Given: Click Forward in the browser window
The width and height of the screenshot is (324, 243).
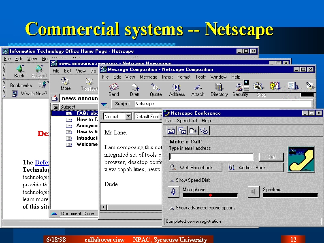Looking at the screenshot, I should tap(39, 71).
